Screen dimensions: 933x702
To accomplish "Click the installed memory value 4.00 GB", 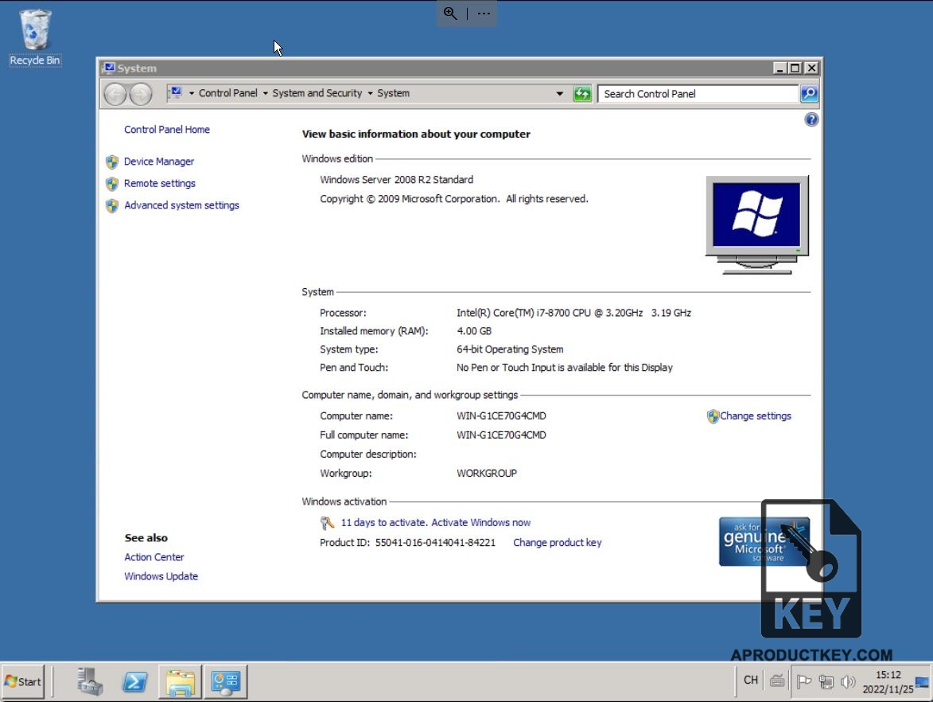I will pos(474,331).
